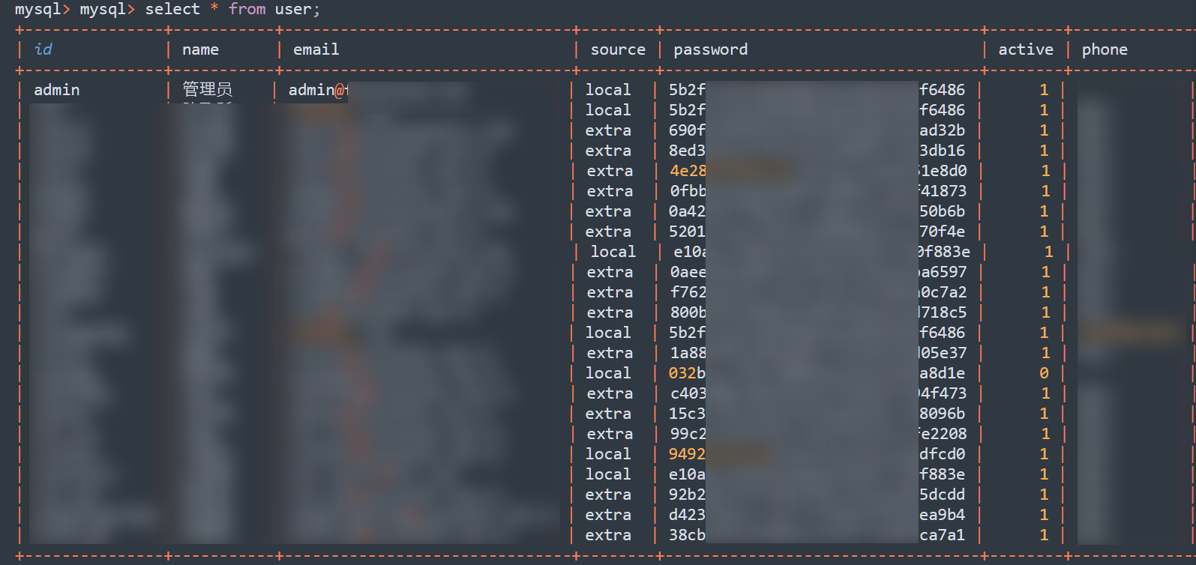
Task: Click the 'select' keyword in the query
Action: [x=172, y=9]
